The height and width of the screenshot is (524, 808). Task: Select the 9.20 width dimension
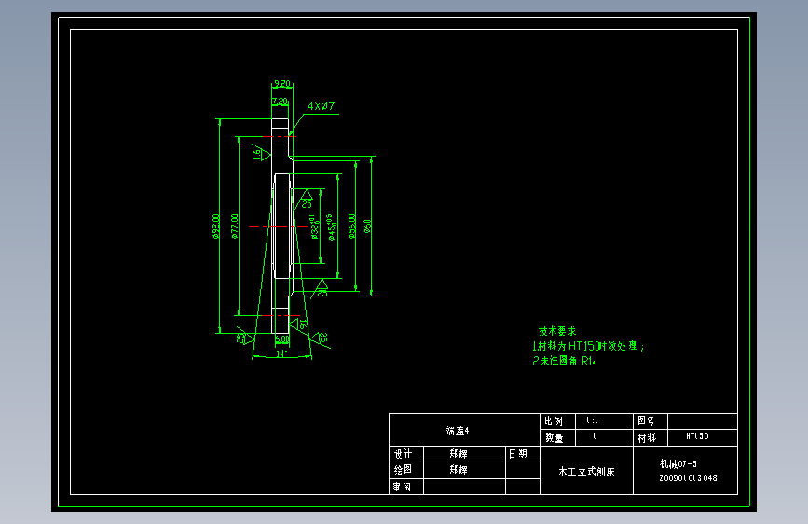click(x=281, y=84)
